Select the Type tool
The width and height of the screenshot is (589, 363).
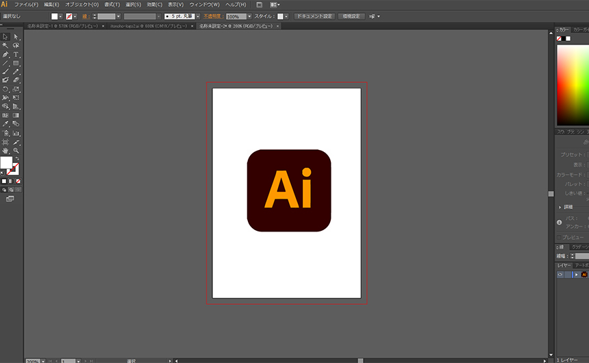tap(16, 54)
